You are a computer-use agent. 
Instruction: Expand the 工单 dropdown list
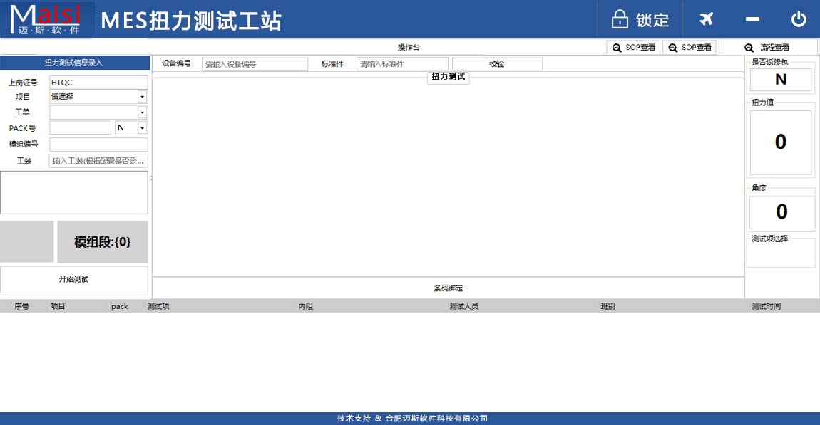click(x=143, y=112)
